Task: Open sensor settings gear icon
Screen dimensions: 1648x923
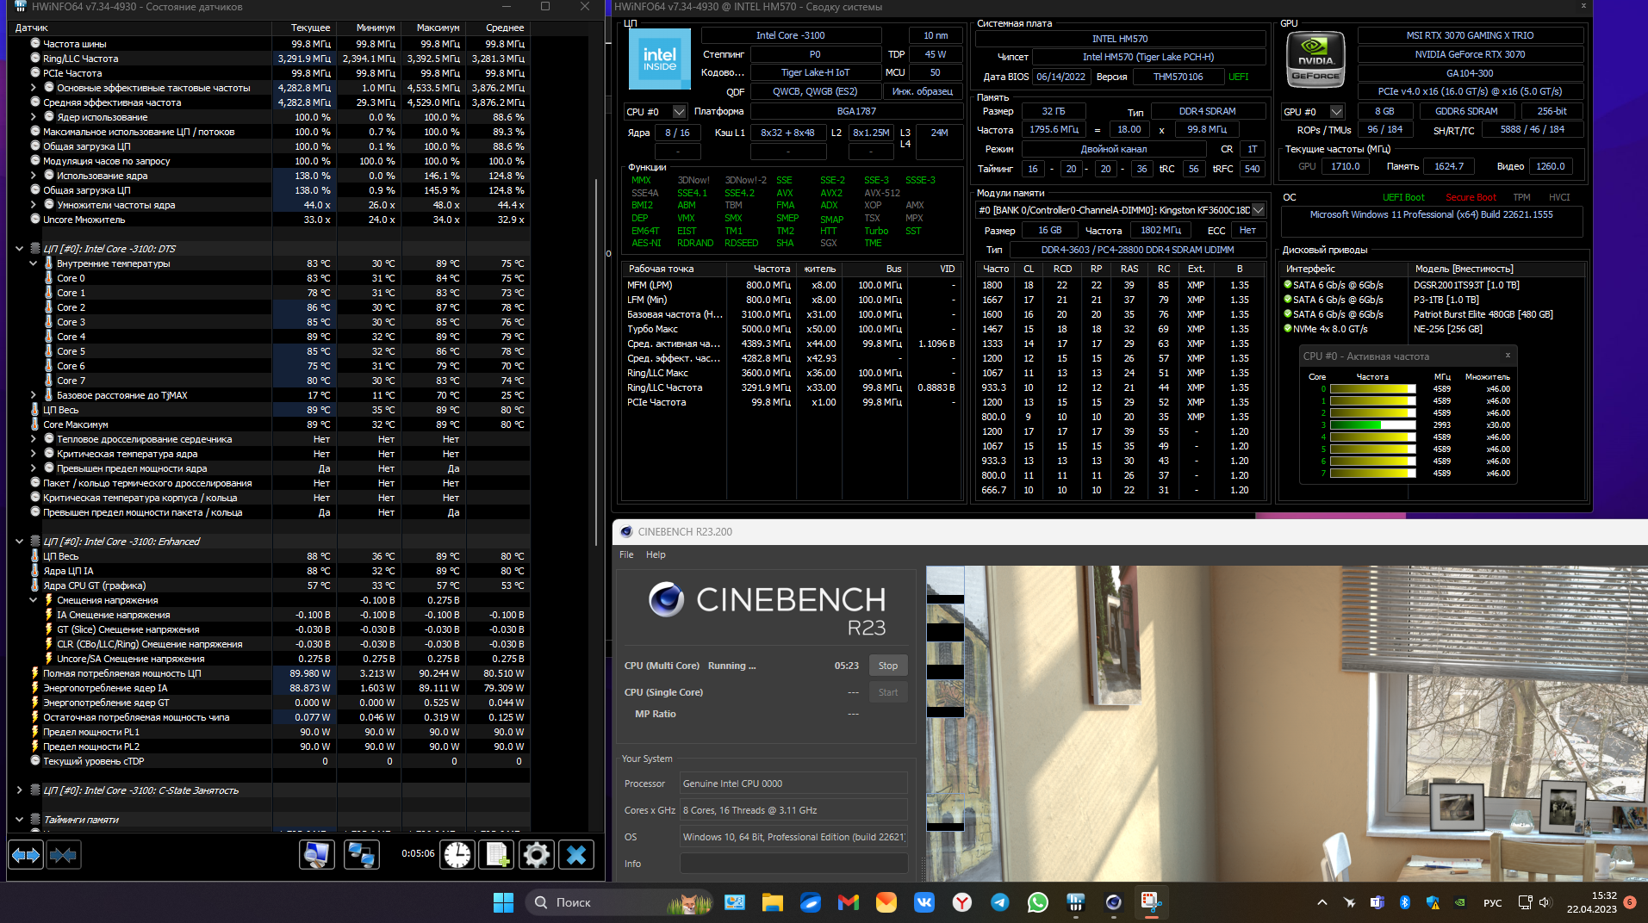Action: click(x=536, y=855)
